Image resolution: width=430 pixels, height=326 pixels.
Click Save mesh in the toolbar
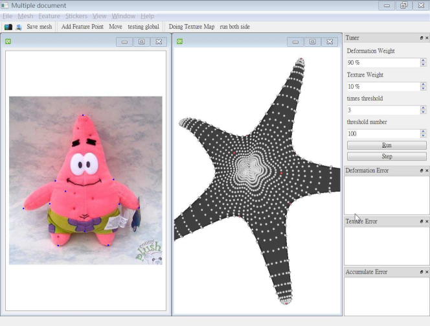tap(40, 27)
